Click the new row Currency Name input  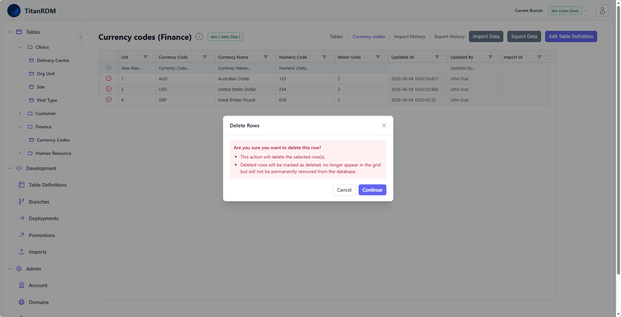246,68
